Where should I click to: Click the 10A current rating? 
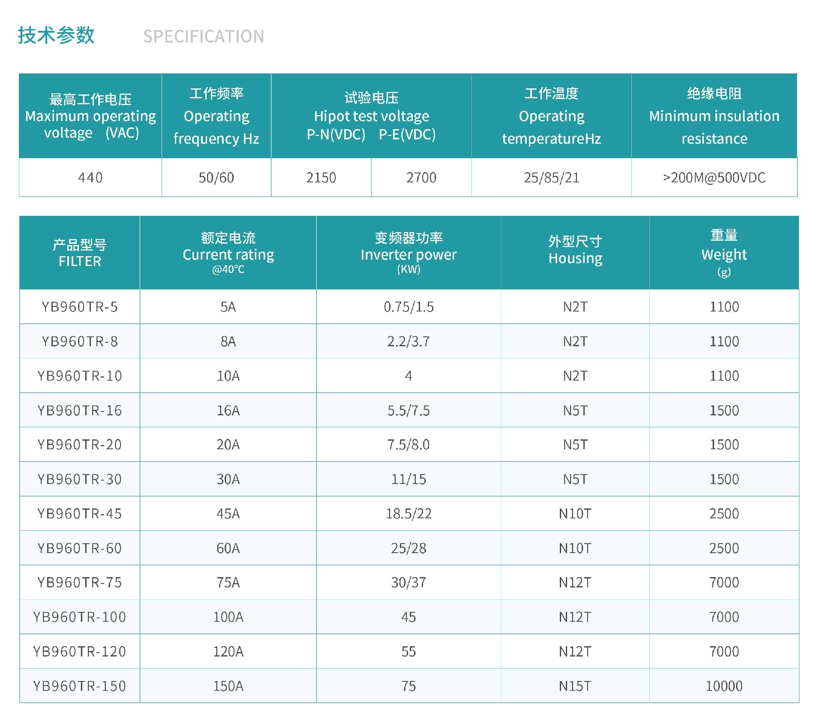click(x=228, y=376)
